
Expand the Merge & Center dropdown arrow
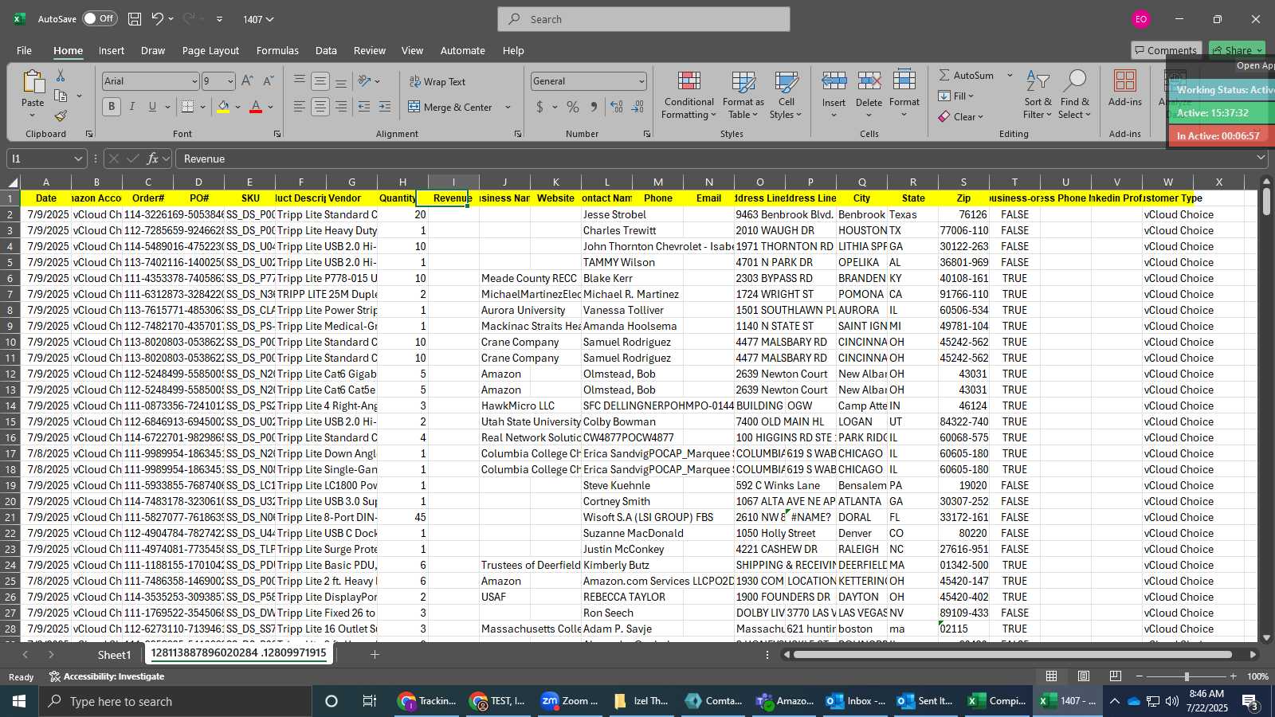tap(508, 107)
